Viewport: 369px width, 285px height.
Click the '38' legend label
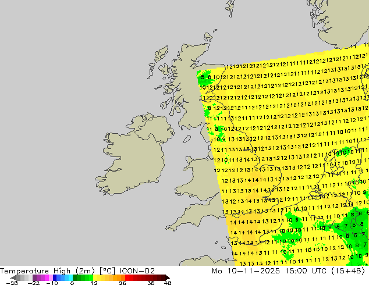pos(151,283)
